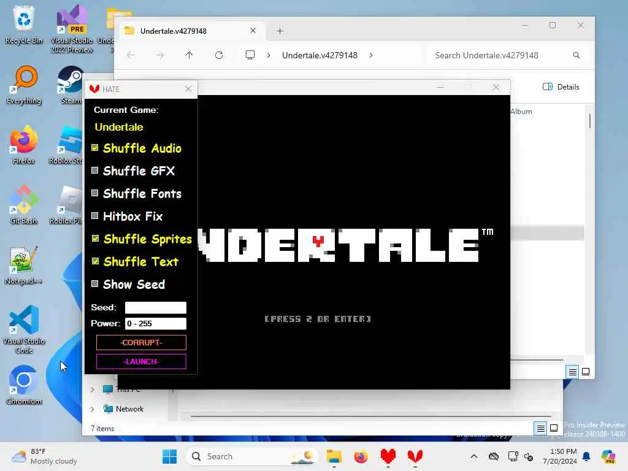Expand chevron after monitor icon in address bar
The width and height of the screenshot is (628, 471).
(x=269, y=55)
